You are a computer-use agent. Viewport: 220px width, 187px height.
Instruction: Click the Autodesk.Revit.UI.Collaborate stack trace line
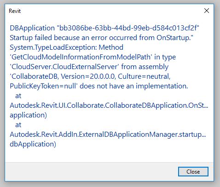coord(109,105)
